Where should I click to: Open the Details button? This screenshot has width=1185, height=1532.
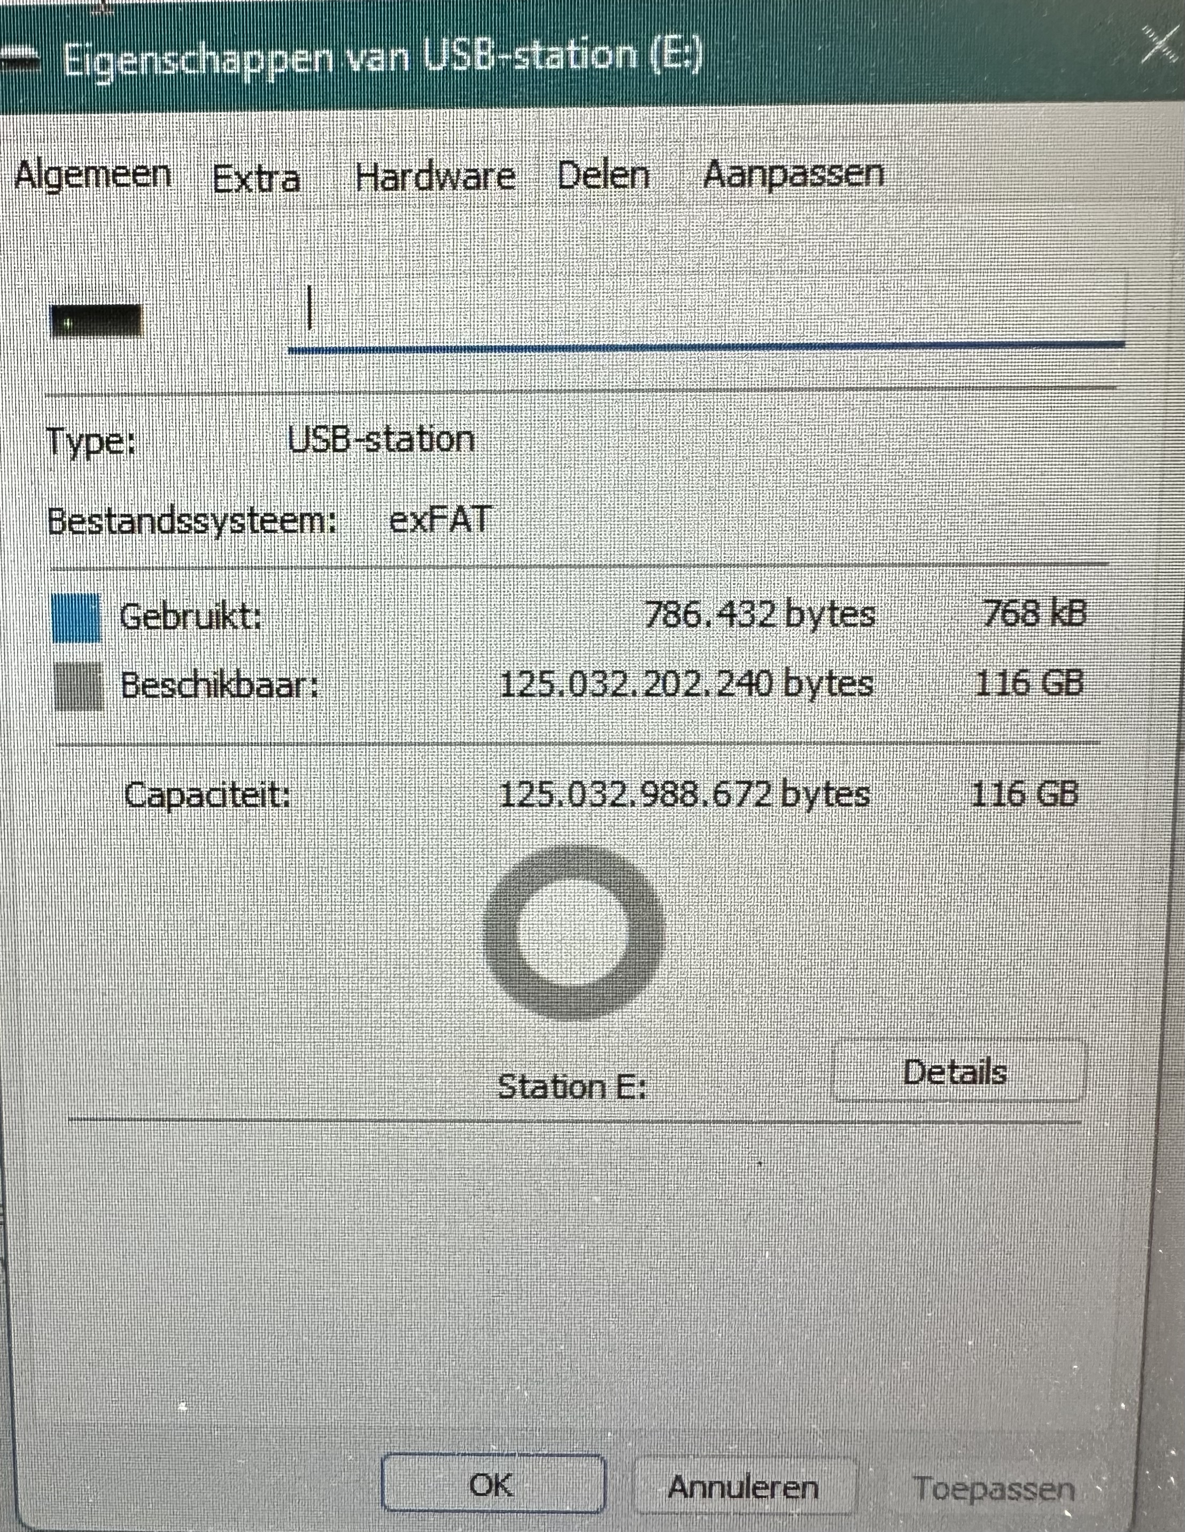pos(958,1071)
